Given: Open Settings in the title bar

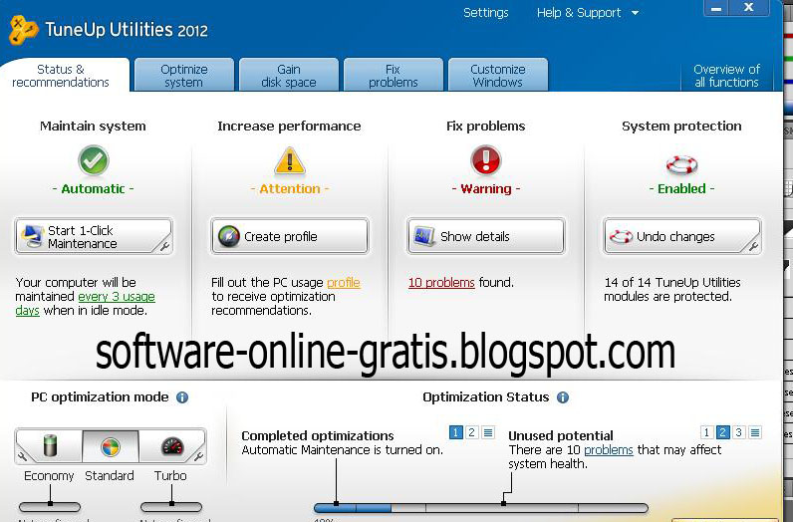Looking at the screenshot, I should coord(485,13).
